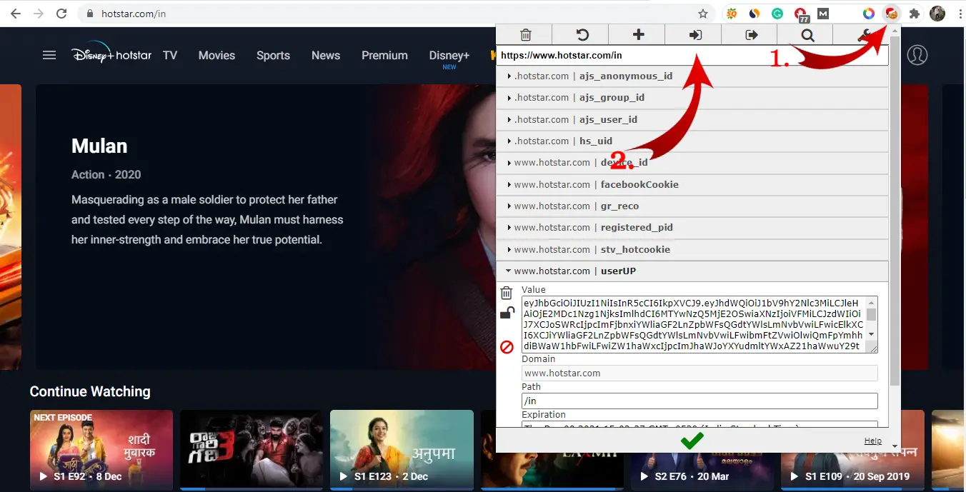Open the Chrome Extensions puzzle icon

[915, 14]
